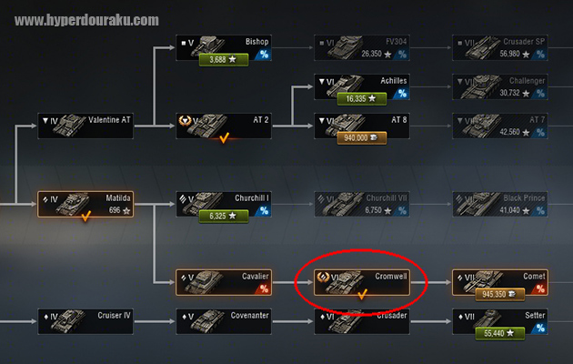The height and width of the screenshot is (364, 573).
Task: Purchase Comet for 945,350 credits
Action: (500, 294)
